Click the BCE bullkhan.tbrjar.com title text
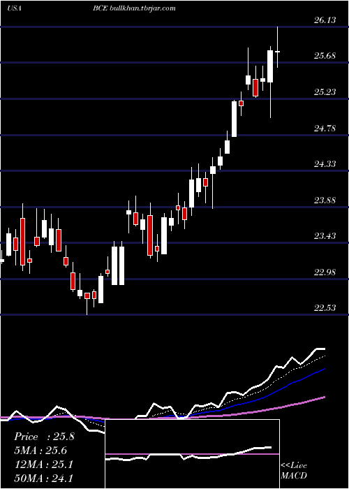Viewport: 349px width, 489px height. tap(134, 8)
